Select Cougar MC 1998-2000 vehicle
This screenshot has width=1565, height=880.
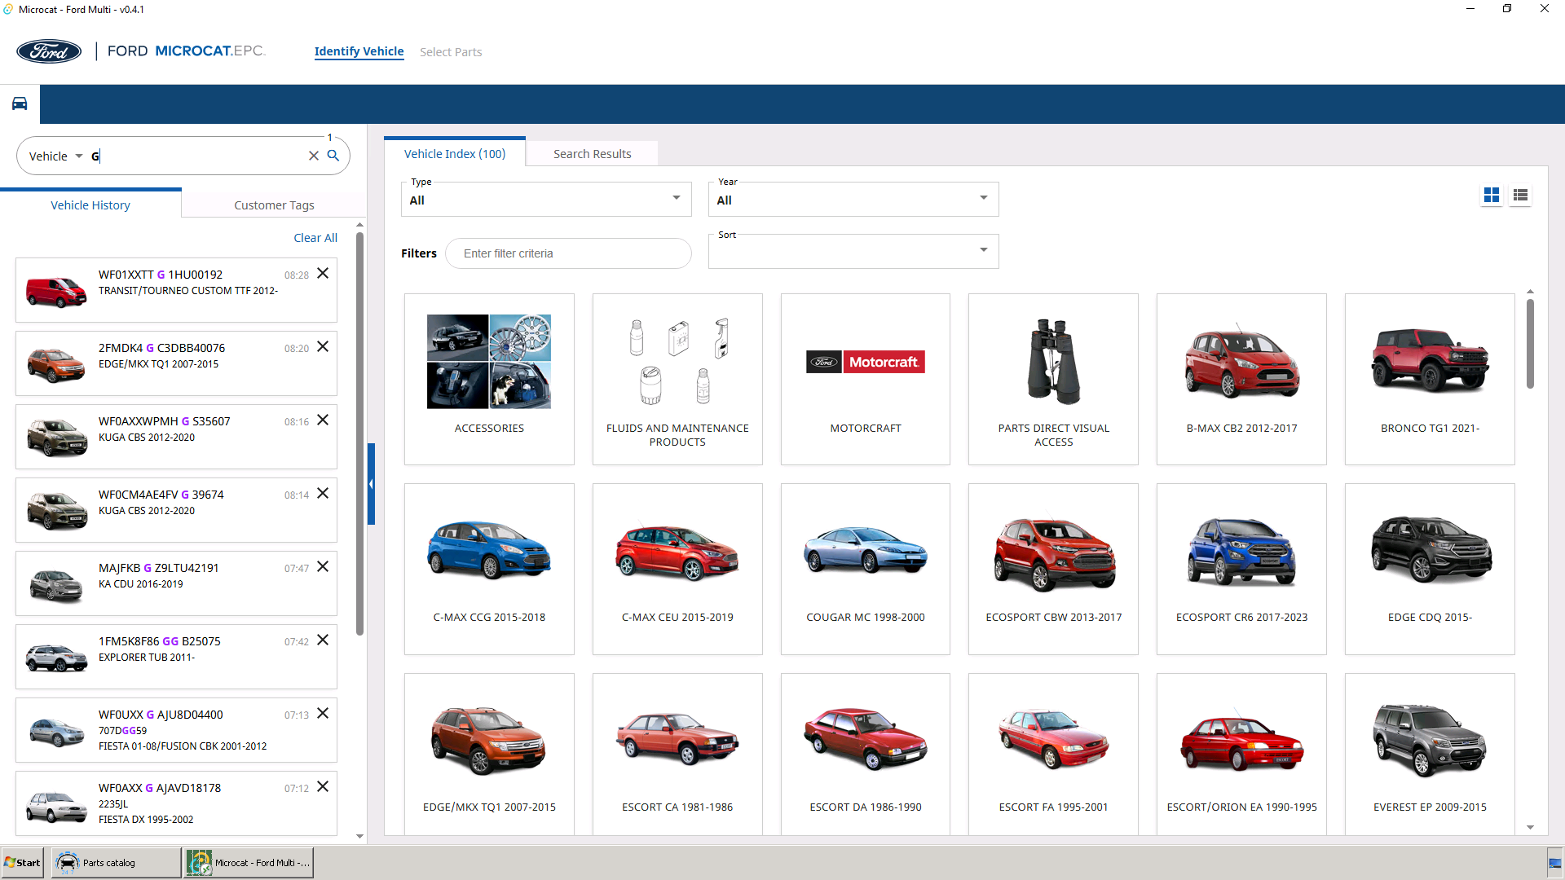pyautogui.click(x=866, y=569)
